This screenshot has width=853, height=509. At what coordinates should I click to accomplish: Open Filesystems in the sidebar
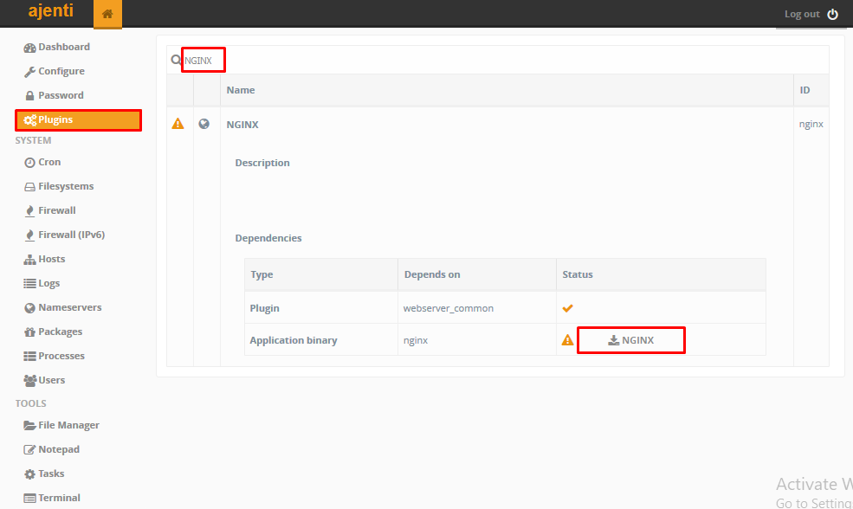coord(65,186)
